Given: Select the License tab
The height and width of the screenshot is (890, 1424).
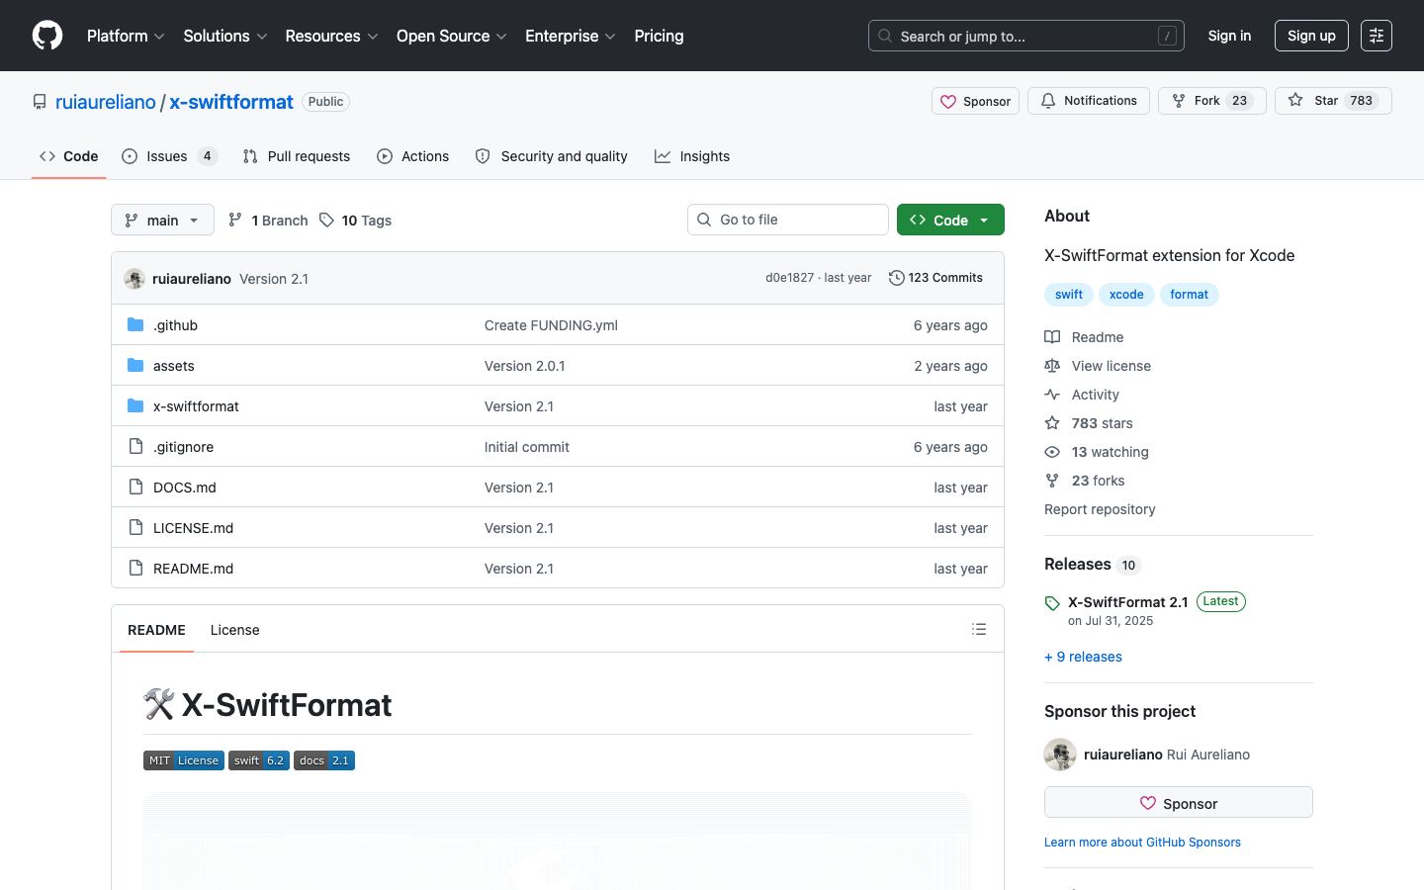Looking at the screenshot, I should [235, 630].
